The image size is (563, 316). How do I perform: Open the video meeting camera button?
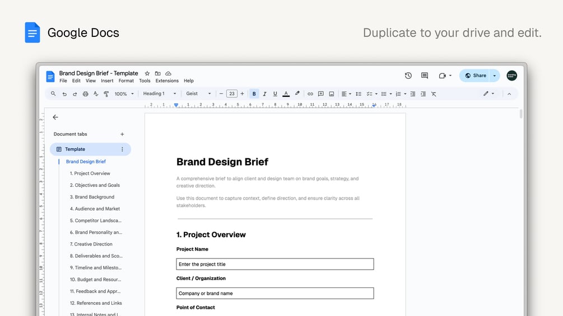[x=445, y=76]
